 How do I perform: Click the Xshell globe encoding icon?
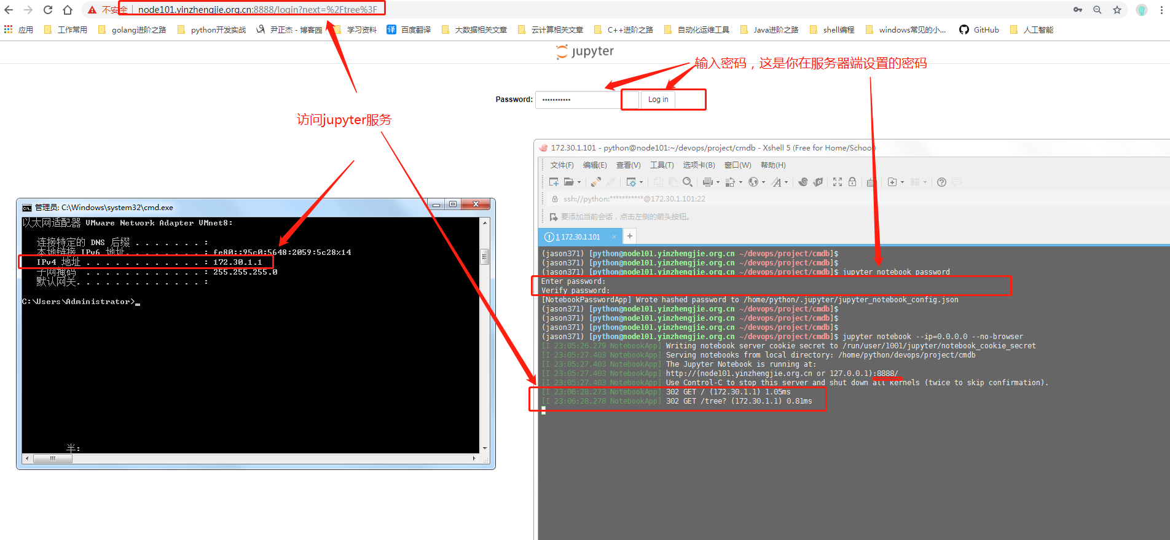tap(753, 182)
